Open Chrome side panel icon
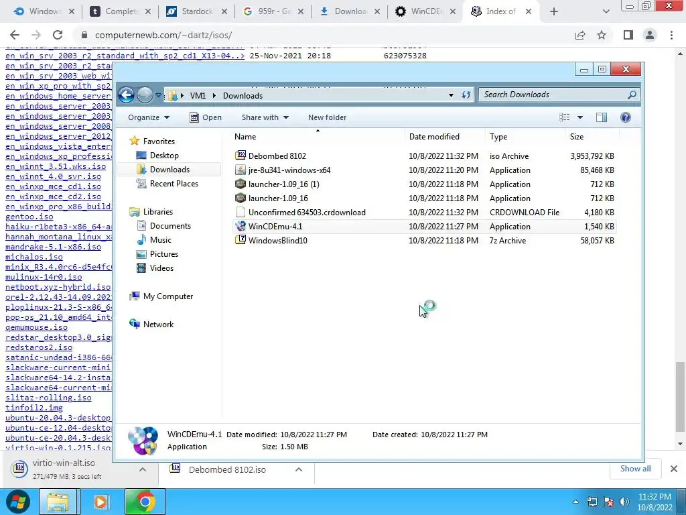The height and width of the screenshot is (515, 686). click(628, 35)
